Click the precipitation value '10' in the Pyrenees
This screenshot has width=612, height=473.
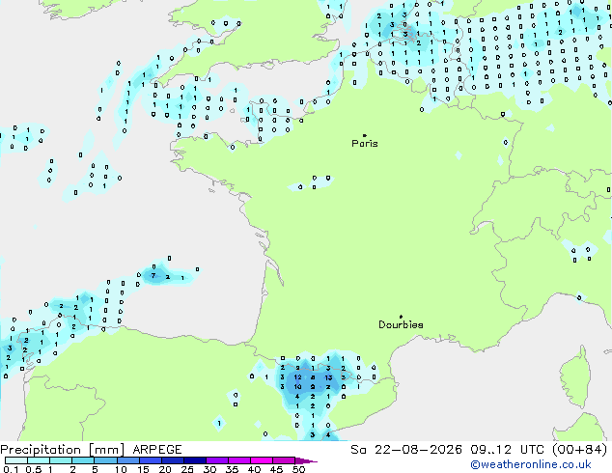tap(298, 387)
